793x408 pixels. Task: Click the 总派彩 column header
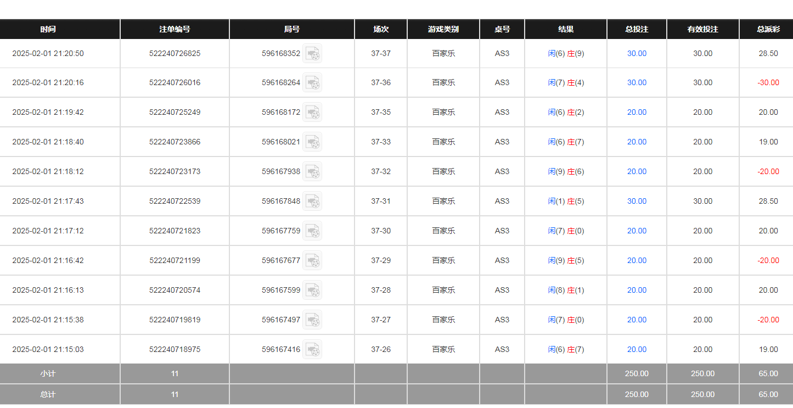(768, 29)
